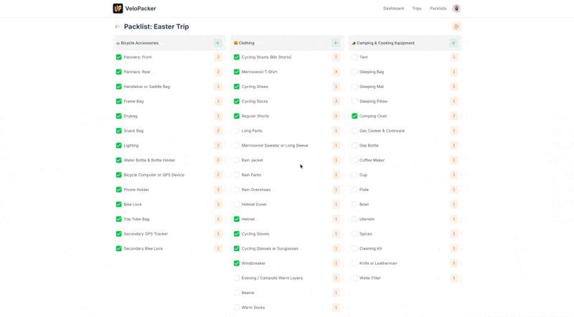
Task: Click the VeloPacker logo icon
Action: point(118,9)
